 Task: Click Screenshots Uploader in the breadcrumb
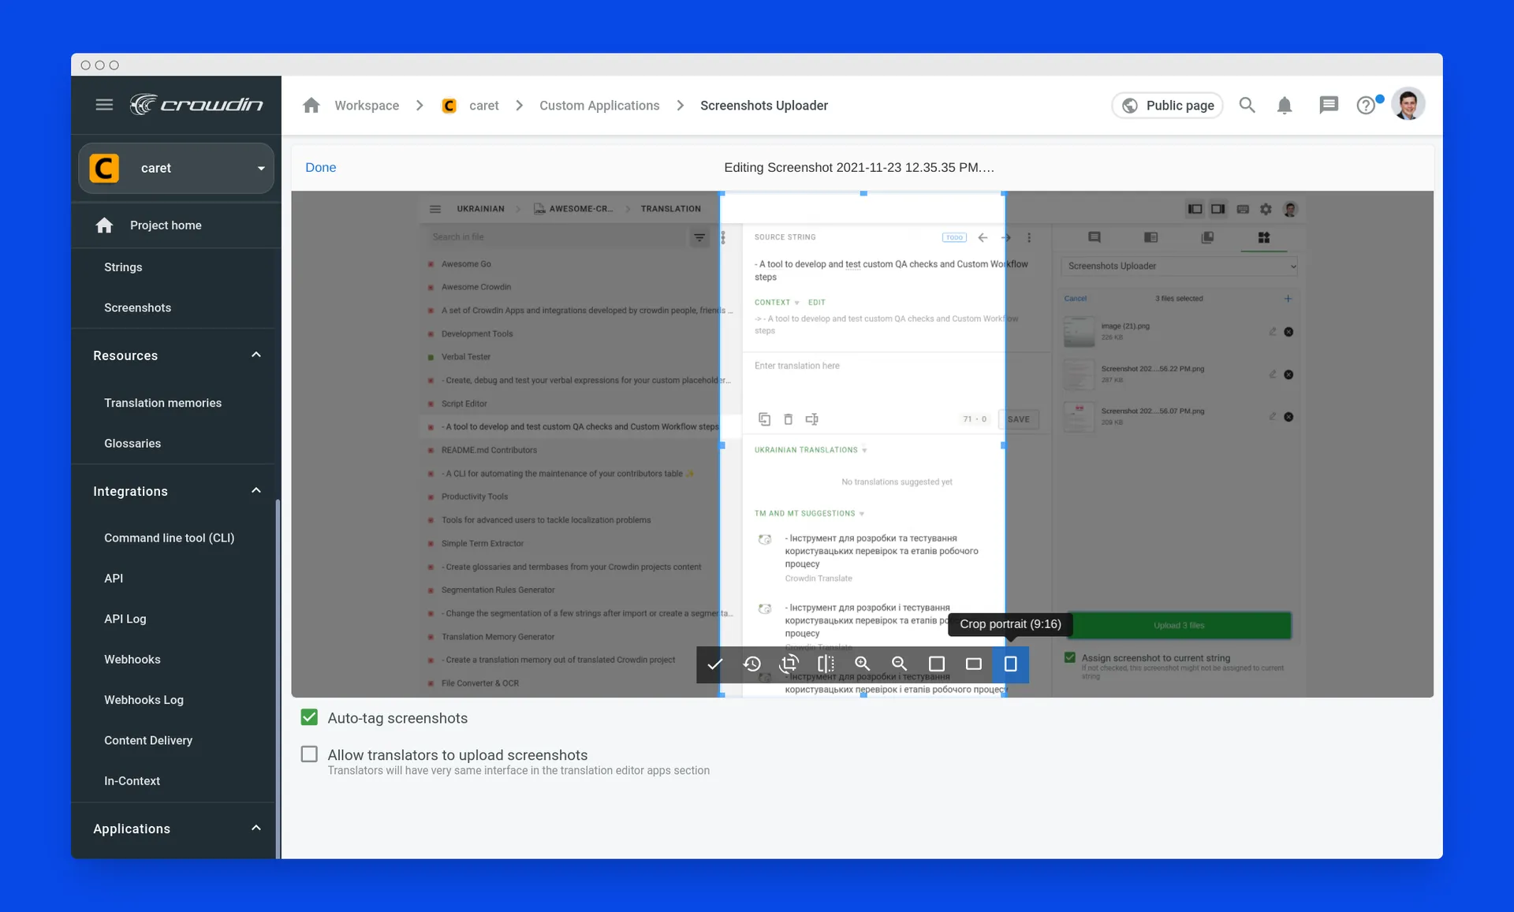764,106
